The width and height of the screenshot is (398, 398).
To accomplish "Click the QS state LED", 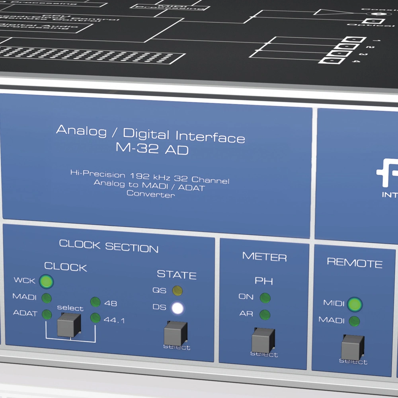I will pos(177,291).
